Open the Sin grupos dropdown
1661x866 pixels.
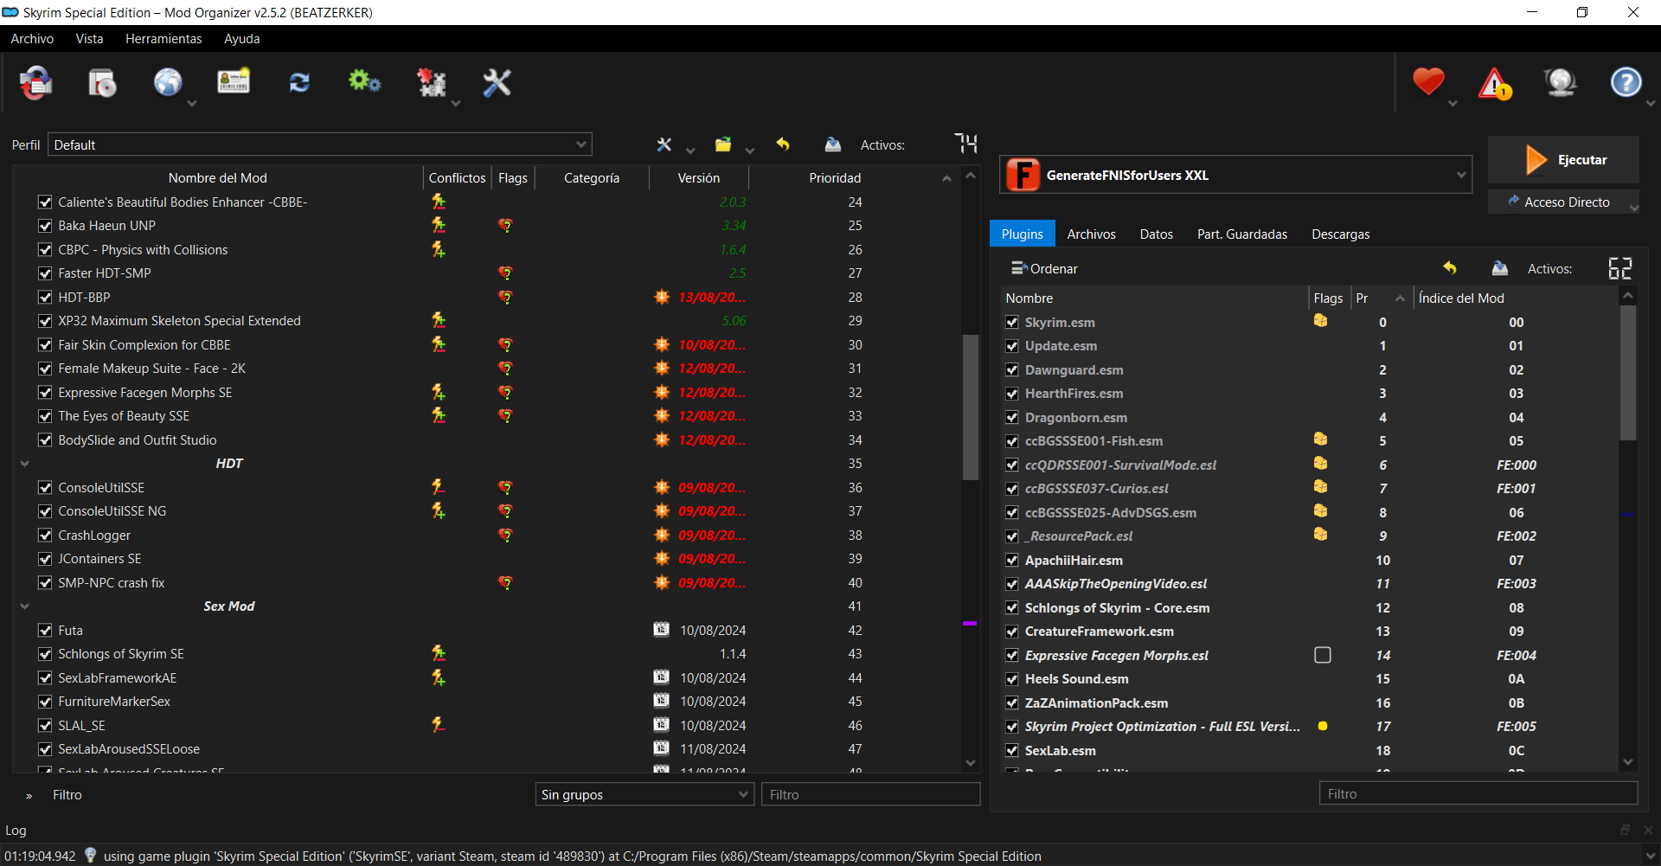click(x=645, y=794)
